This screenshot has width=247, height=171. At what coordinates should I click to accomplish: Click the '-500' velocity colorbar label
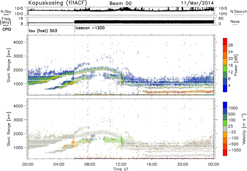pos(233,144)
